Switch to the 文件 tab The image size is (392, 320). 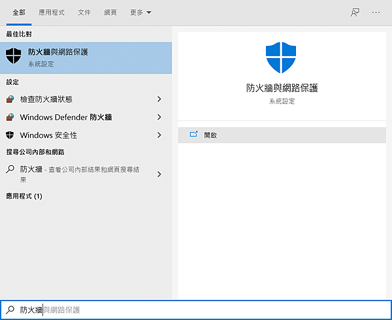point(84,12)
